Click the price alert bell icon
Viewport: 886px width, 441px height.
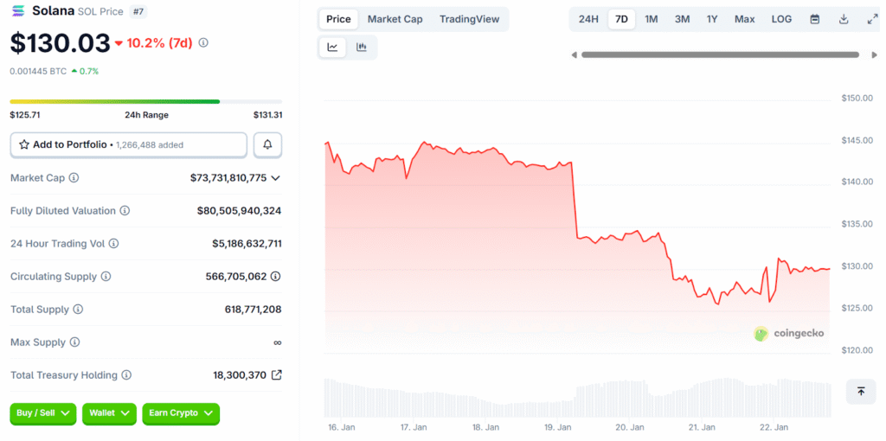(x=267, y=145)
